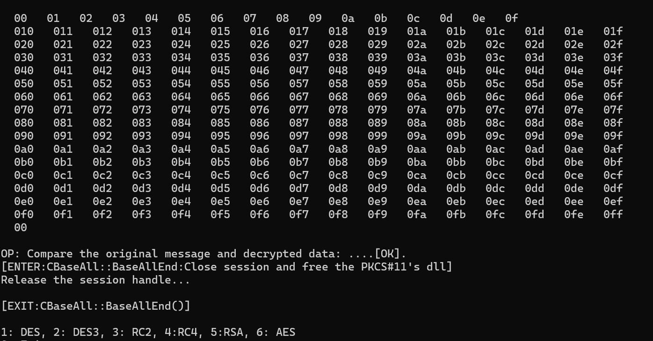Click the [EXIT:CBaseAll::BaseAllEnd()] line
653x341 pixels.
95,306
